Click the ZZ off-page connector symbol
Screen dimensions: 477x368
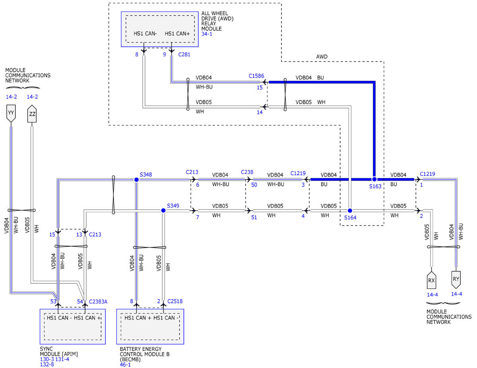[x=32, y=114]
